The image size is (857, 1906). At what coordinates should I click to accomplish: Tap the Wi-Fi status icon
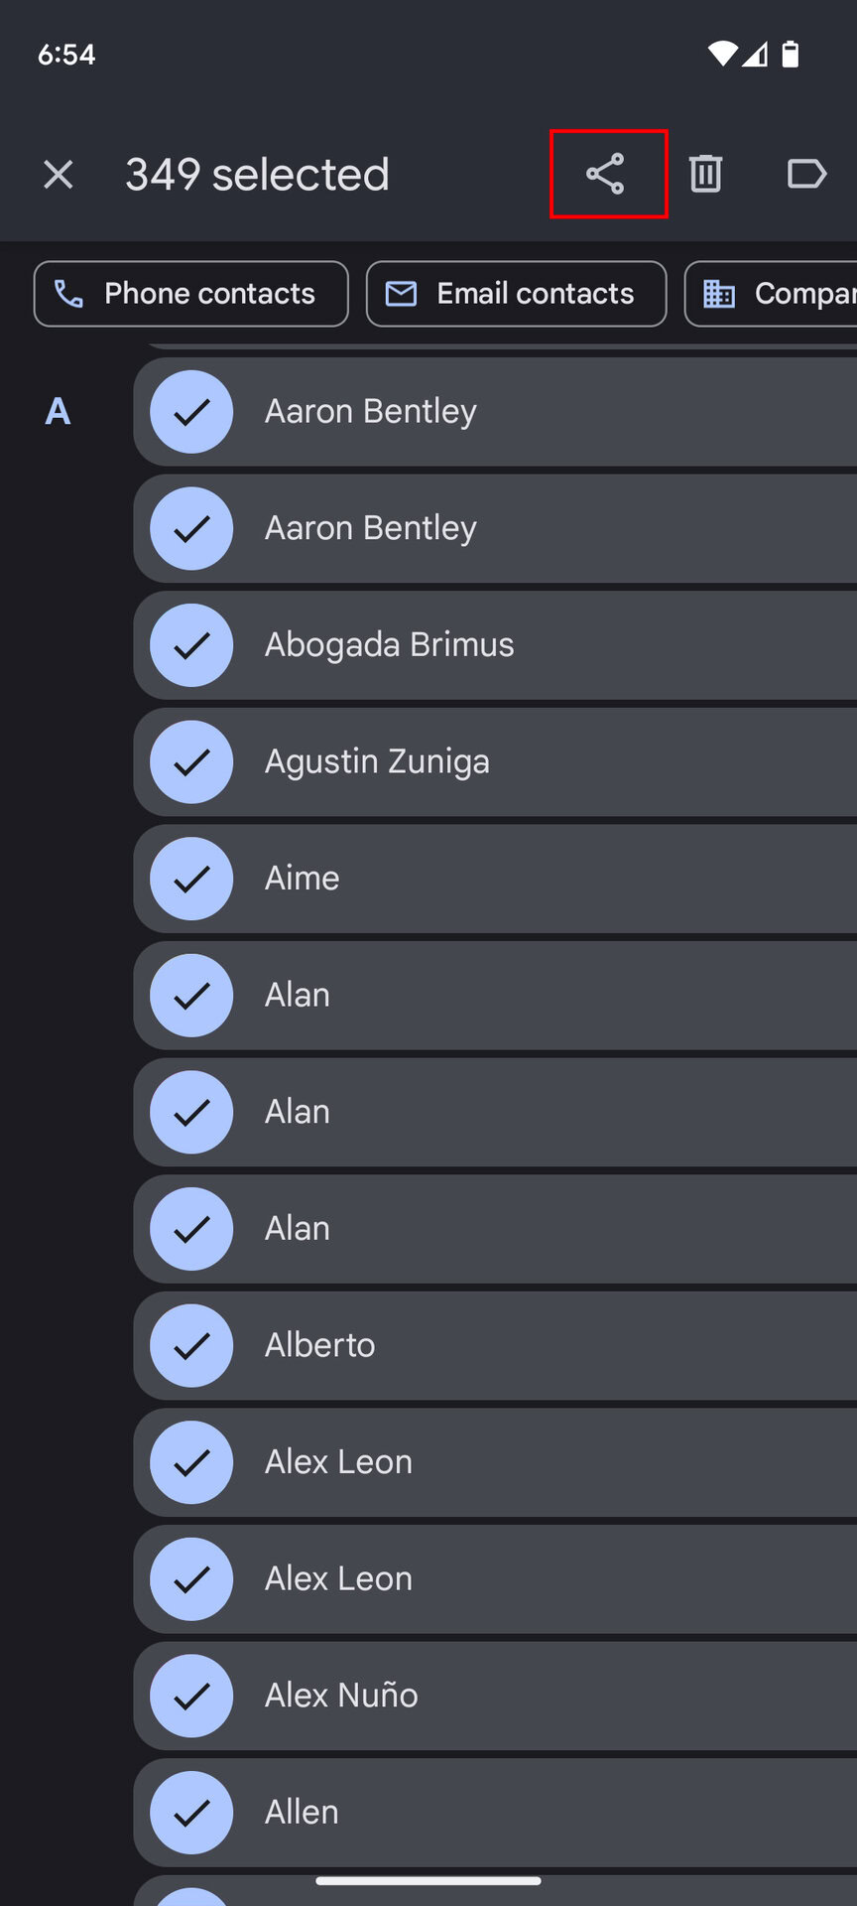(x=722, y=54)
